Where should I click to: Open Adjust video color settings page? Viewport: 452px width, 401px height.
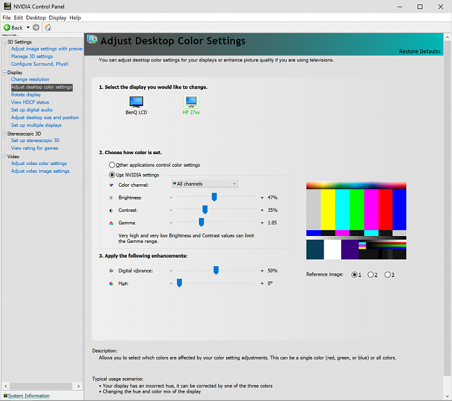pyautogui.click(x=39, y=163)
